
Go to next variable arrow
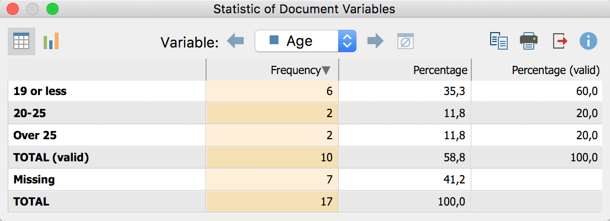376,41
